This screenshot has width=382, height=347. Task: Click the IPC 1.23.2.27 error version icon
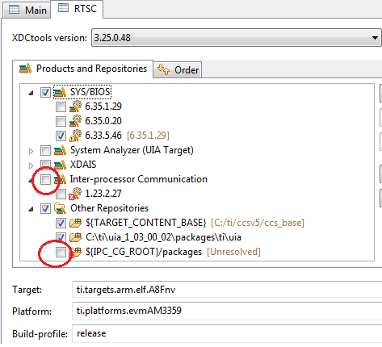[75, 194]
